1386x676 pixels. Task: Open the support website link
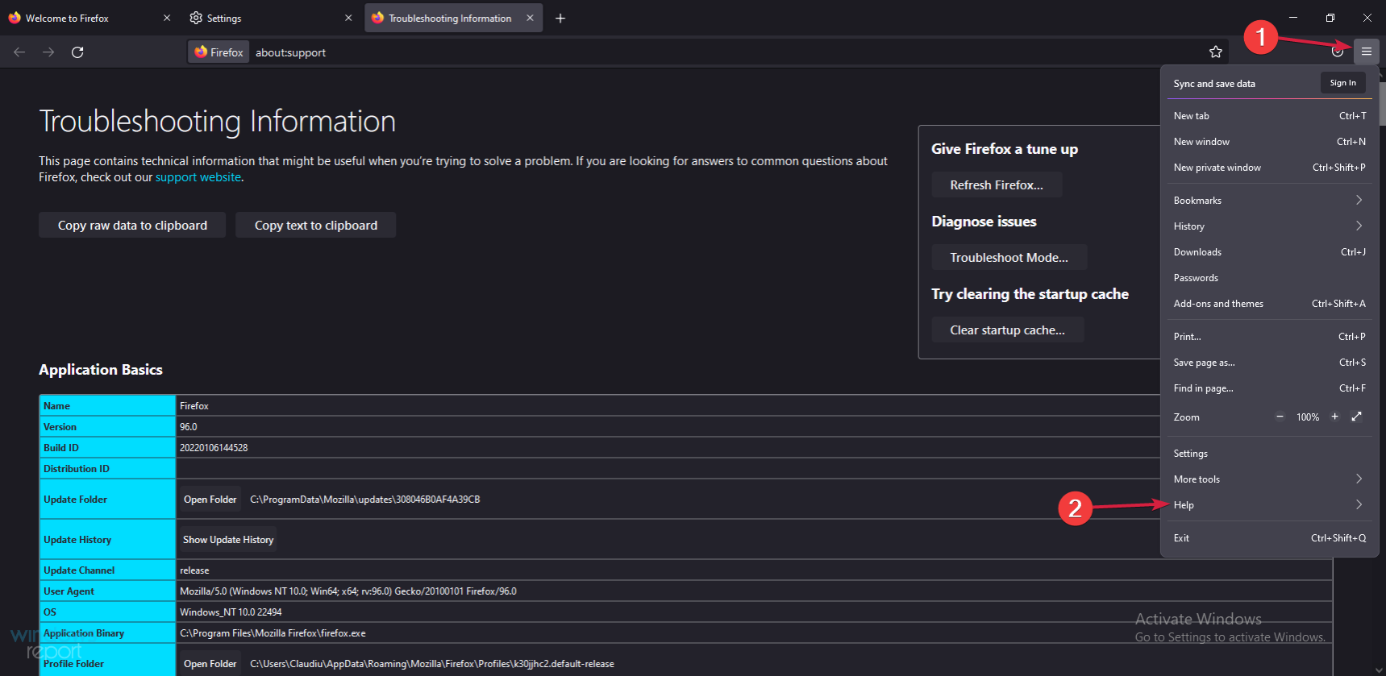point(198,177)
